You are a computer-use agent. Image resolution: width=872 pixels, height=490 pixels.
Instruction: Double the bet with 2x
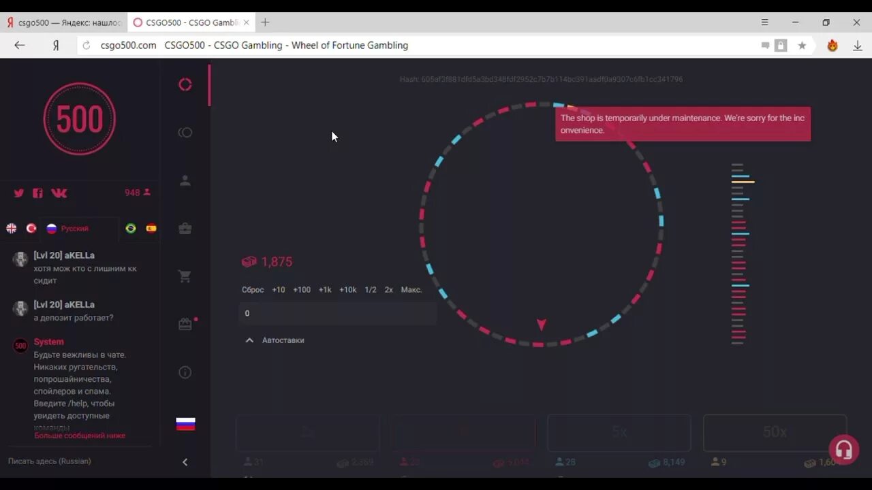[389, 290]
